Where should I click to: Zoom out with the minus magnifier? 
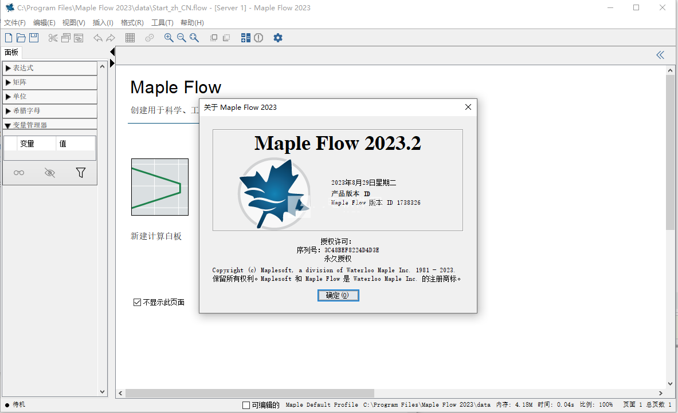(182, 38)
